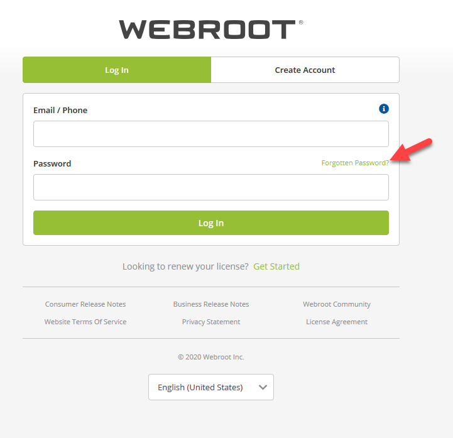The image size is (453, 438).
Task: Click the Webroot logo at top
Action: [211, 30]
